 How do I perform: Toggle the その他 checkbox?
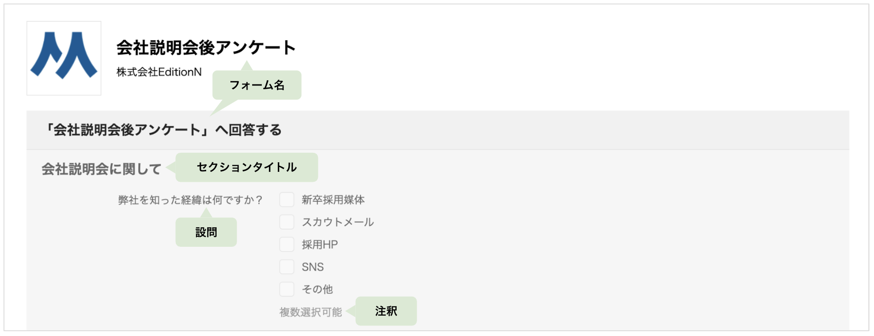tap(287, 289)
